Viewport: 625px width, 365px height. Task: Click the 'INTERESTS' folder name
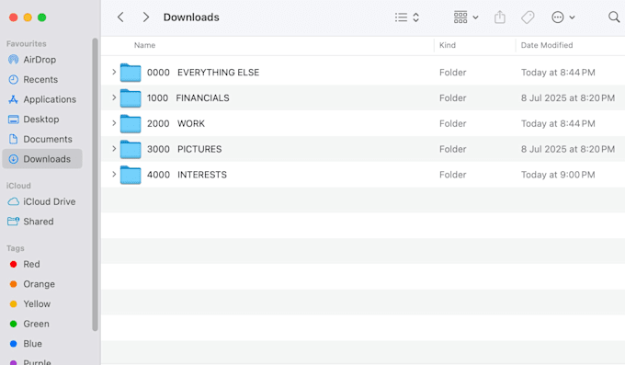[201, 175]
